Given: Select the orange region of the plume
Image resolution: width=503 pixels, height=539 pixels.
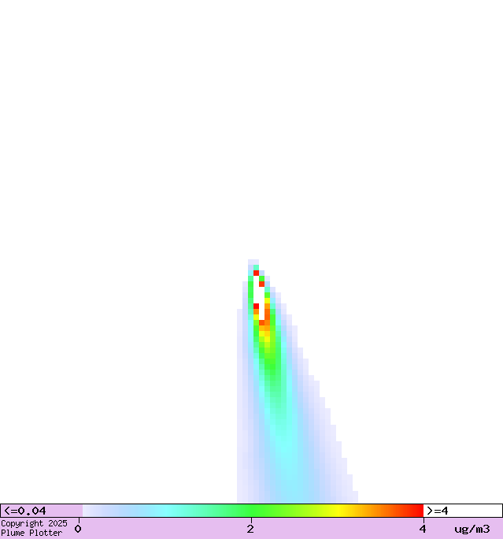Looking at the screenshot, I should [x=267, y=315].
